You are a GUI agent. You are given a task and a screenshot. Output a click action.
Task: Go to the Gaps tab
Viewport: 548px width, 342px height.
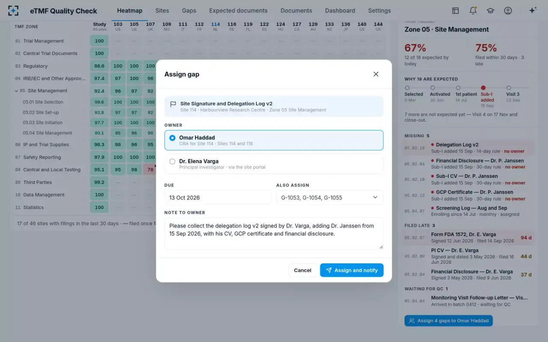(189, 11)
